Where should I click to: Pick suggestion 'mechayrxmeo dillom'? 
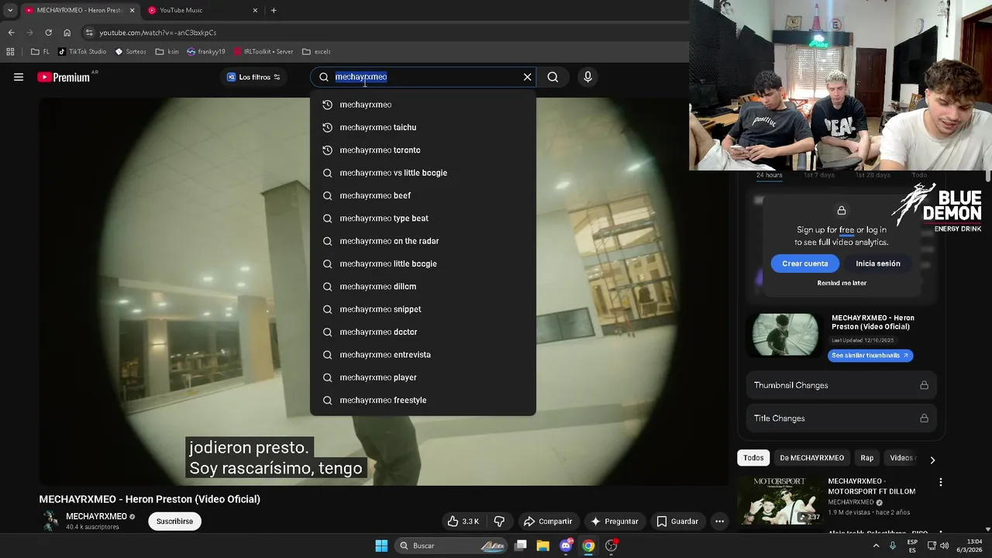click(x=422, y=286)
